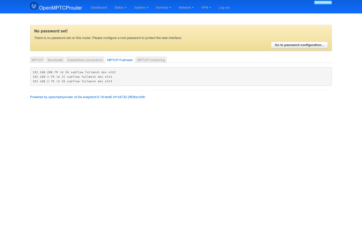
Task: Go to the Dashboard page
Action: [99, 8]
